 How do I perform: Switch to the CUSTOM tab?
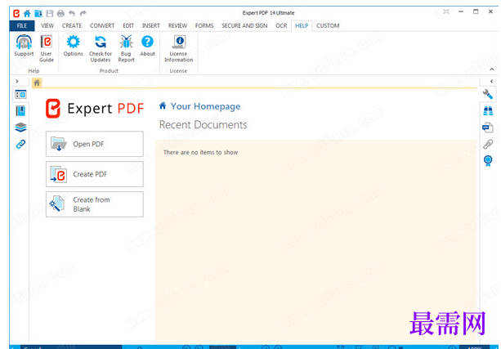[328, 25]
